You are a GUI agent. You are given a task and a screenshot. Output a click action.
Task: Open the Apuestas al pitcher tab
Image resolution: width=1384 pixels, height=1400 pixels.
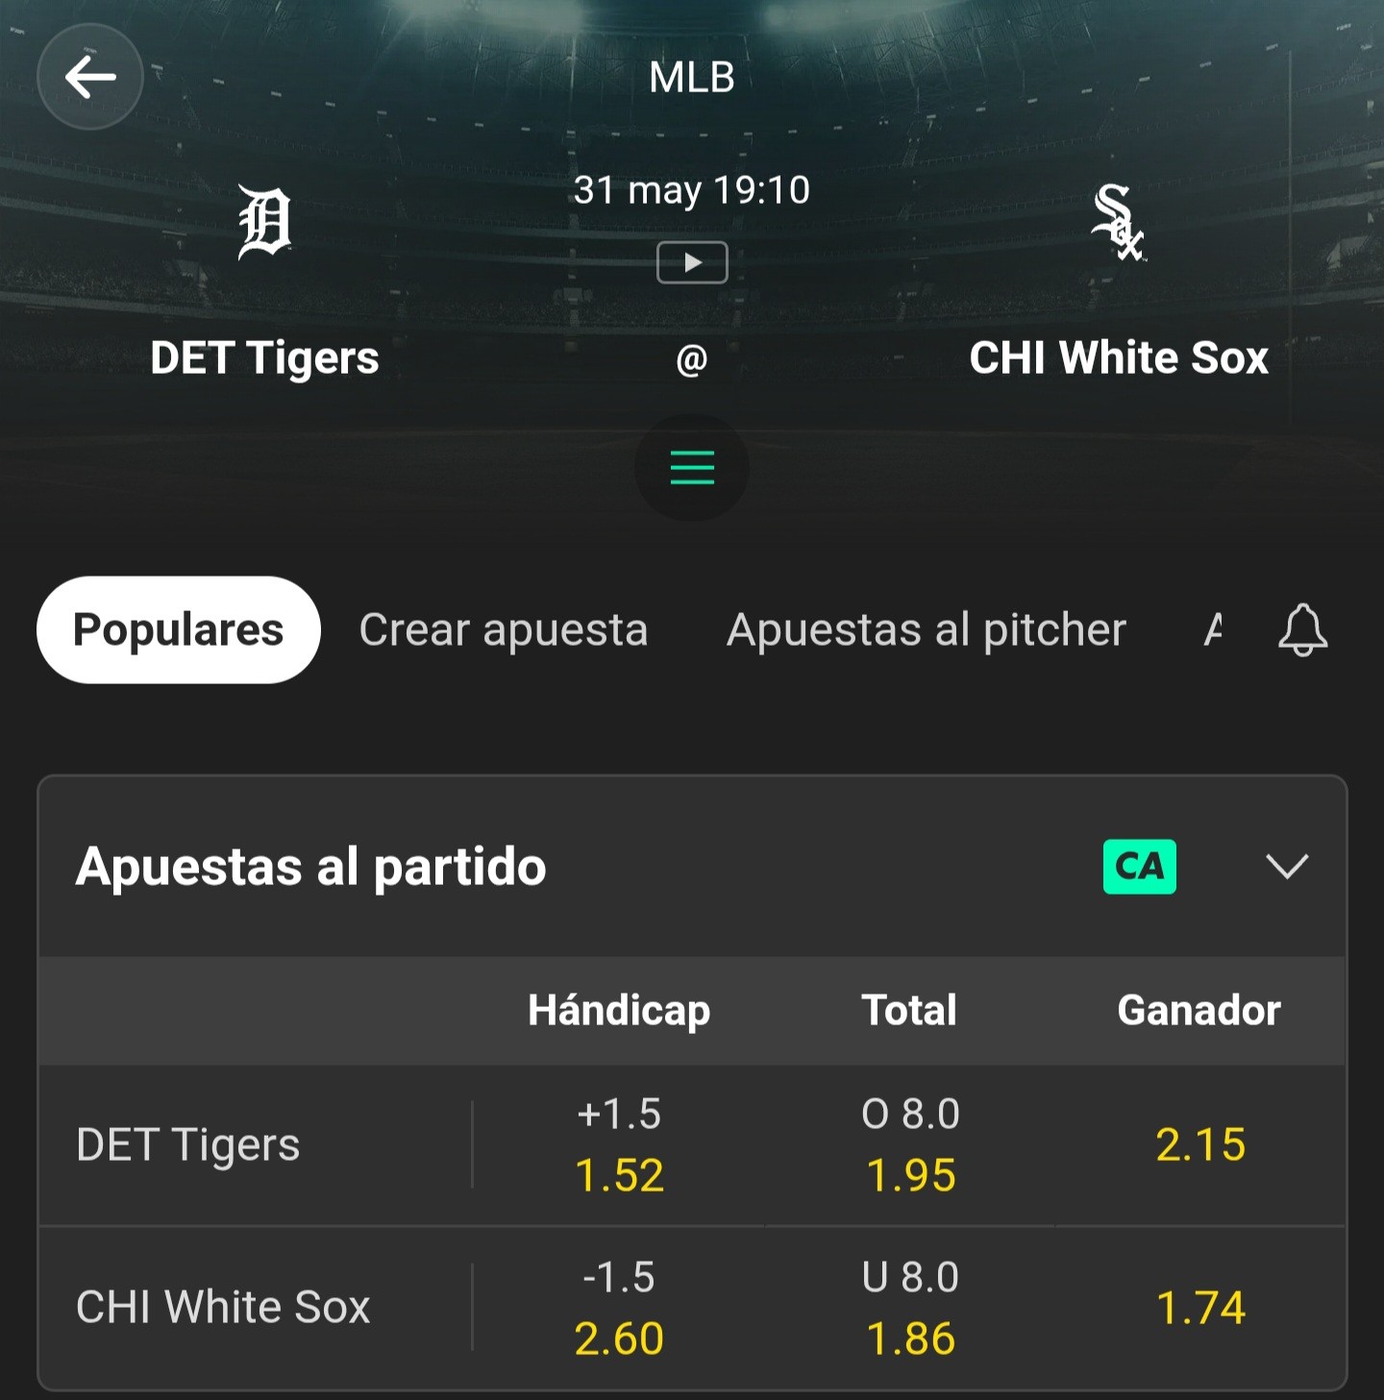(927, 630)
